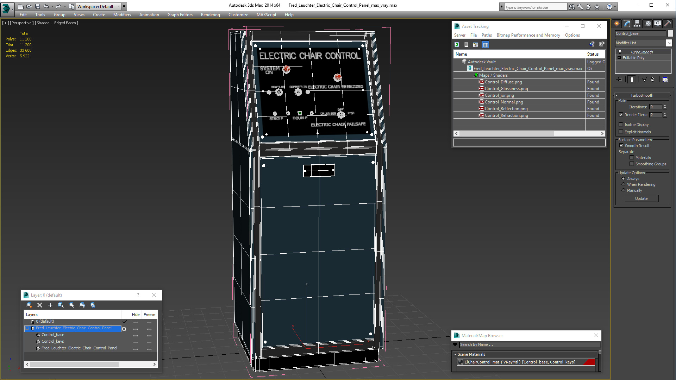The image size is (676, 380).
Task: Open the Utilities hammer panel tab
Action: click(668, 24)
